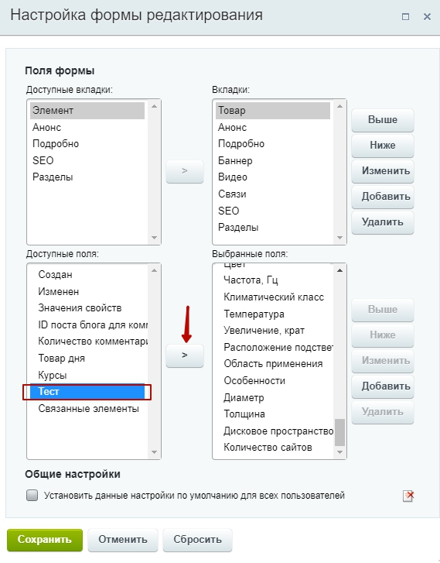Click the upper arrow button between tab lists
Screen dimensions: 440x563
pyautogui.click(x=185, y=171)
